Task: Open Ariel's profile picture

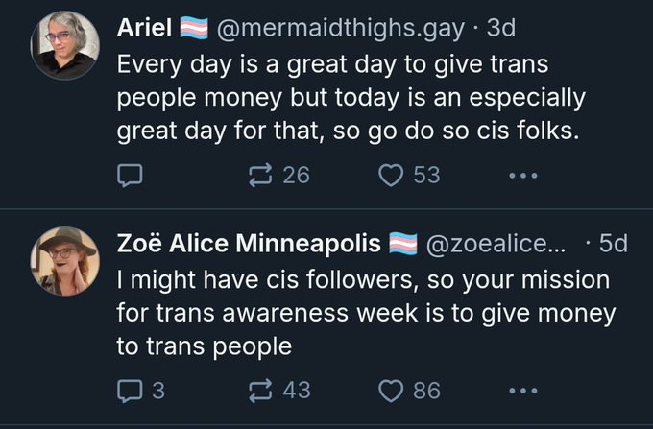Action: pyautogui.click(x=64, y=45)
